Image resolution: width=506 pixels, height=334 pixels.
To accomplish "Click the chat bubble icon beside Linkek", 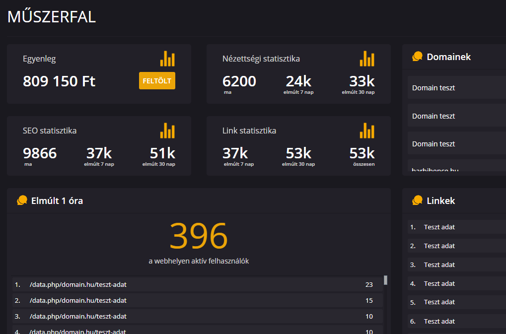I will tap(417, 200).
